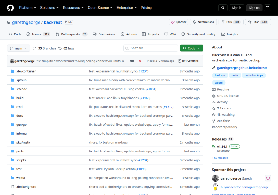
Task: Switch to the Issues tab
Action: point(38,34)
